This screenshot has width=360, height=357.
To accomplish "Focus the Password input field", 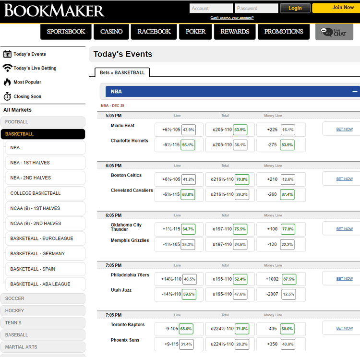I will click(x=256, y=9).
